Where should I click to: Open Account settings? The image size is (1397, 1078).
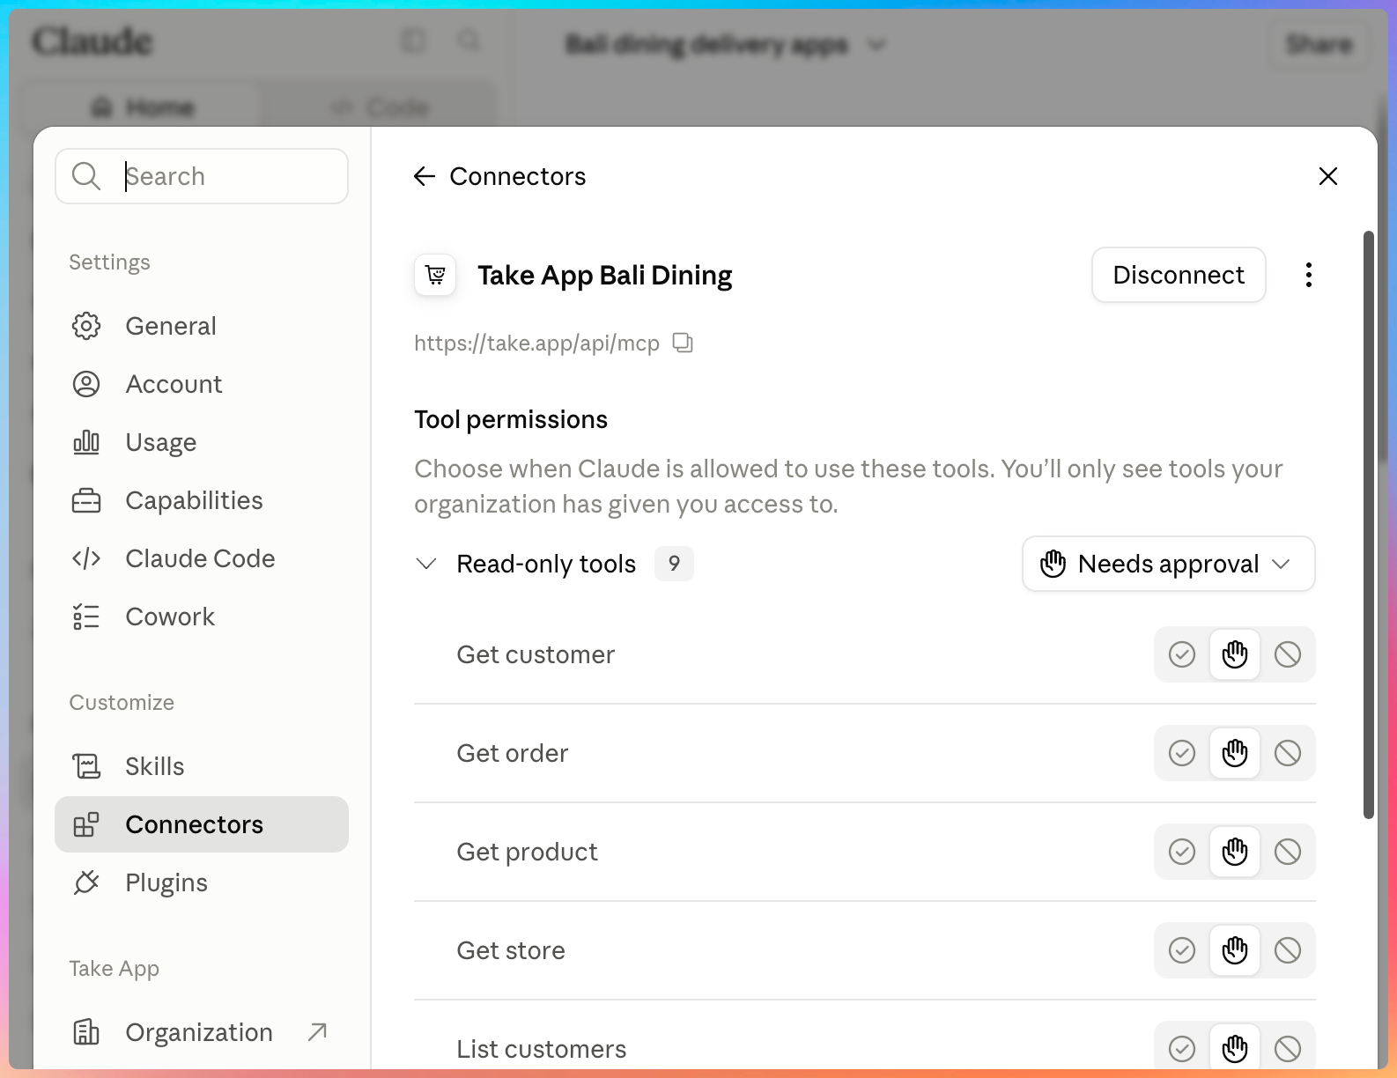(202, 384)
